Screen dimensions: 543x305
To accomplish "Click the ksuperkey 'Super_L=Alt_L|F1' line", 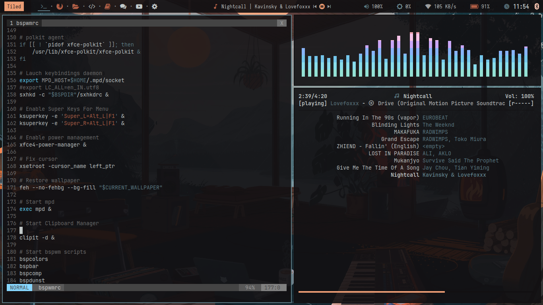I will point(72,116).
